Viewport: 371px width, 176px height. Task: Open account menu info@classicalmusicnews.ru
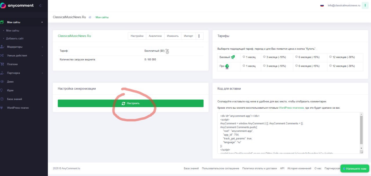point(344,5)
